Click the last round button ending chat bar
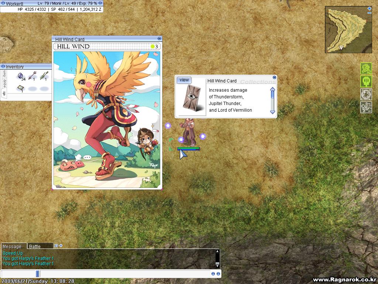The height and width of the screenshot is (284, 378). coord(218,274)
